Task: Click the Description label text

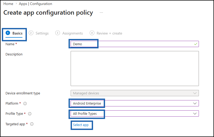Action: click(14, 54)
